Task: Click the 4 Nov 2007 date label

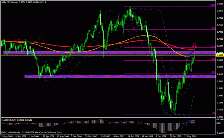Action: [x=119, y=136]
